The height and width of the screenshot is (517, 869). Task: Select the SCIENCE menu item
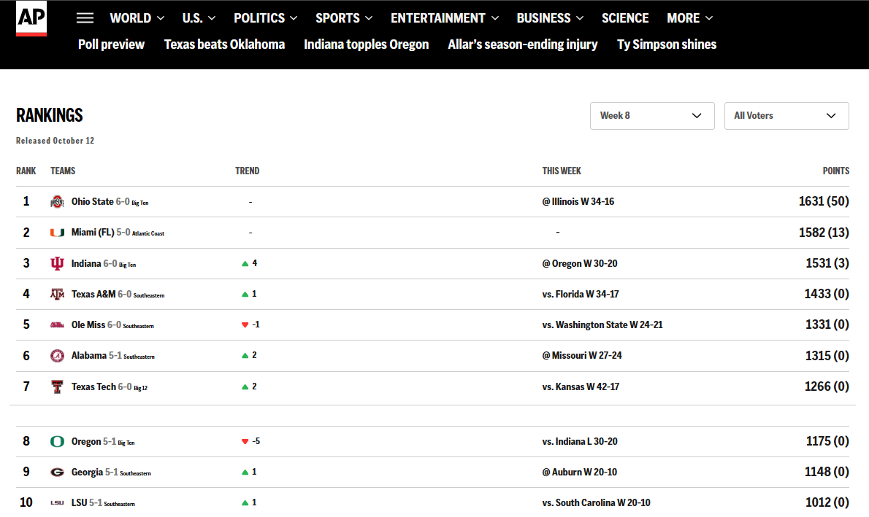pyautogui.click(x=625, y=18)
